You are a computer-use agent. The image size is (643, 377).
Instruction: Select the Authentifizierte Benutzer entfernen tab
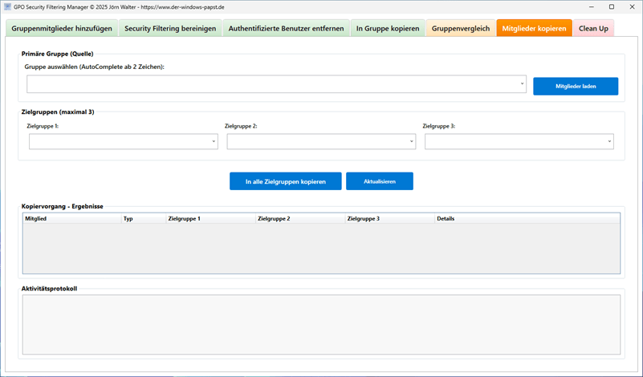[x=286, y=29]
